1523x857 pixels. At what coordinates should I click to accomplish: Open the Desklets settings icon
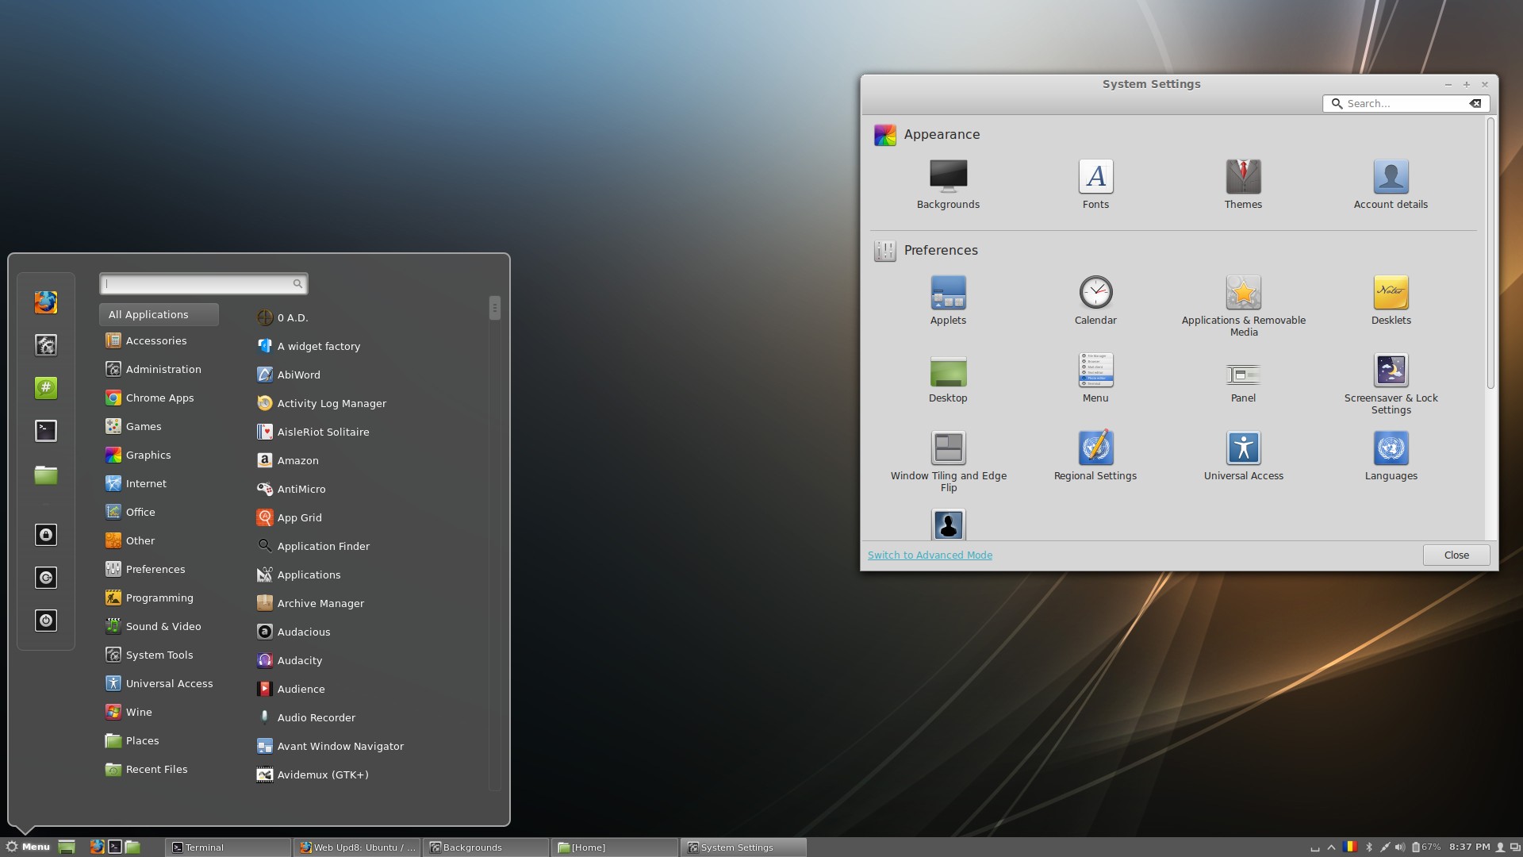1391,294
